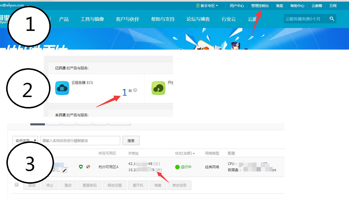This screenshot has width=349, height=214.
Task: Click the internal IP address ending (内)
Action: 145,170
